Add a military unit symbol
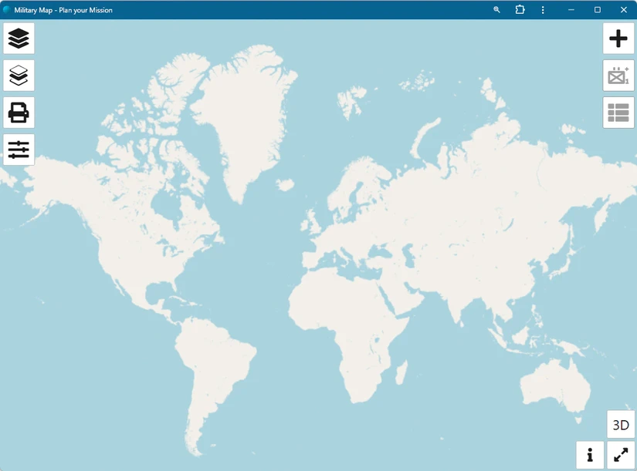637x471 pixels. pyautogui.click(x=618, y=76)
